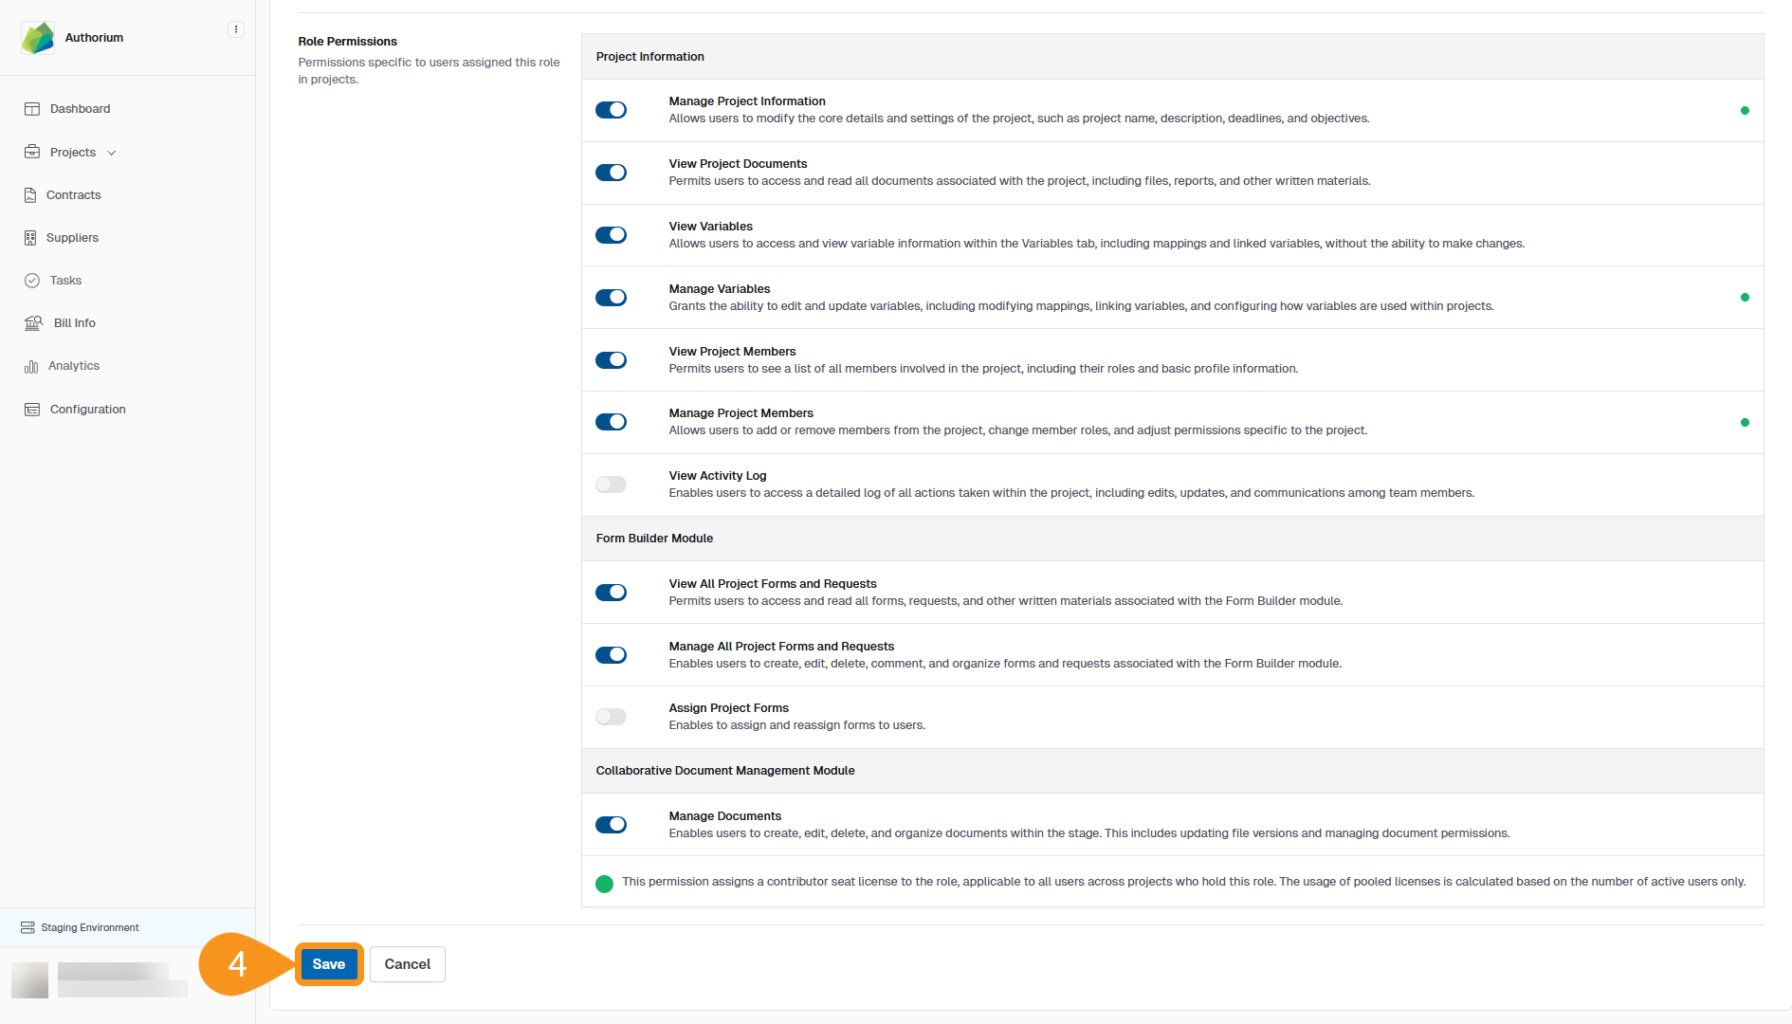Disable the Manage Project Information toggle
The image size is (1792, 1024).
coord(612,110)
